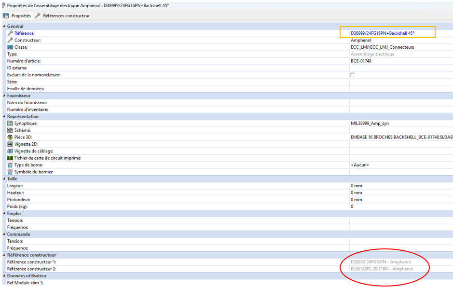
Task: Click the Vignette de câblage icon
Action: pos(10,151)
